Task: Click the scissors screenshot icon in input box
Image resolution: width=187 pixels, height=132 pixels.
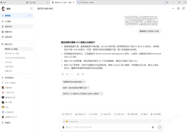Action: pyautogui.click(x=153, y=127)
